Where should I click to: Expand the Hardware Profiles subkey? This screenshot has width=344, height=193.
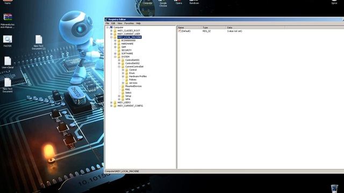[x=123, y=76]
